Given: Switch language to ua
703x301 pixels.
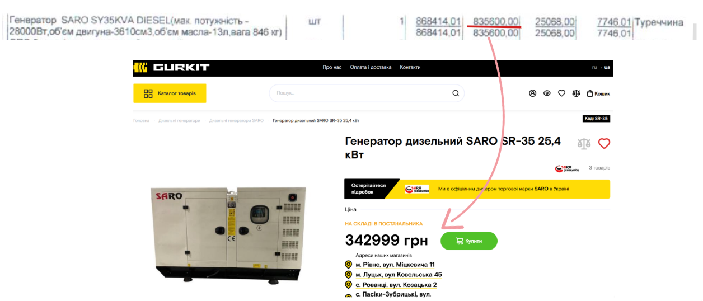Looking at the screenshot, I should tap(607, 67).
